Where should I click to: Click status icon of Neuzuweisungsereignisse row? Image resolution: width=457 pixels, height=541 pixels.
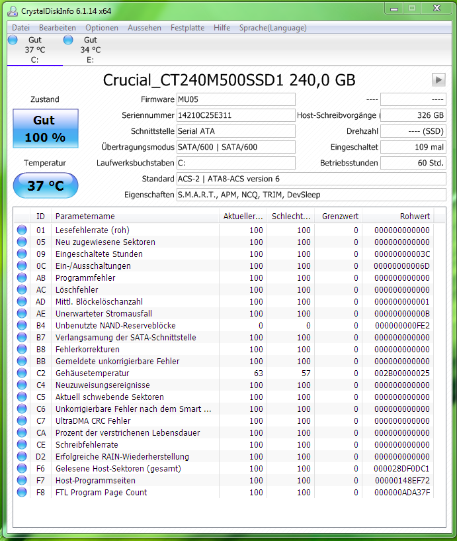[x=22, y=385]
